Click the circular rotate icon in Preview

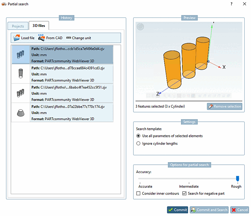[140, 26]
